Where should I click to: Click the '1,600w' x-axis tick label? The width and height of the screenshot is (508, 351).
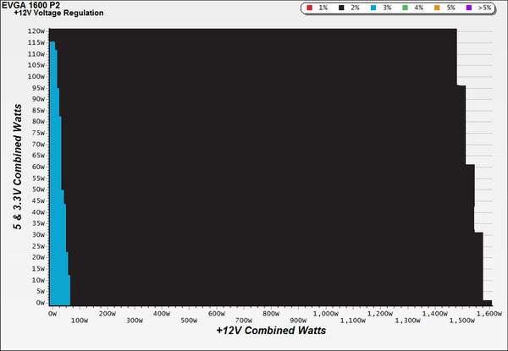[489, 314]
